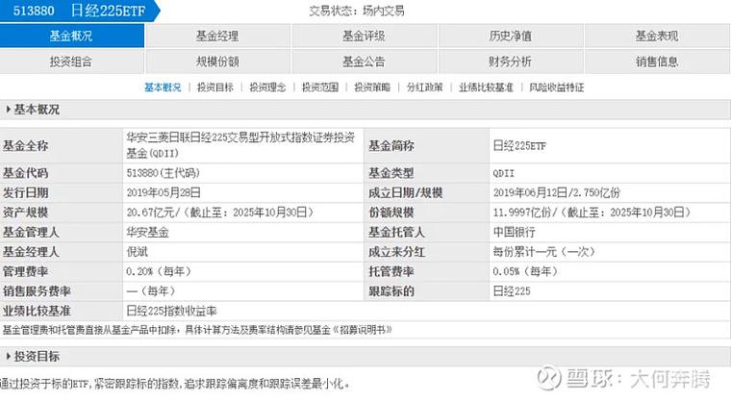731x401 pixels.
Task: Collapse the 投资目标 section arrow
Action: point(9,356)
